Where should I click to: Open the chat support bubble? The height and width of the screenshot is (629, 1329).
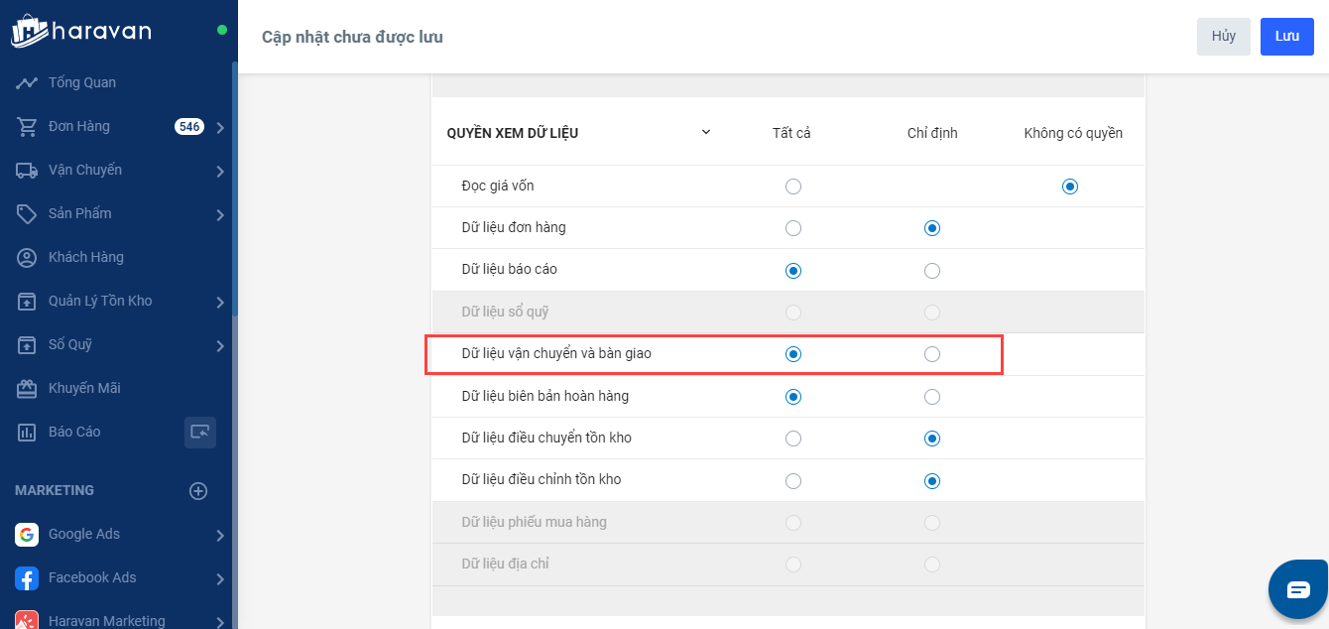[1298, 589]
